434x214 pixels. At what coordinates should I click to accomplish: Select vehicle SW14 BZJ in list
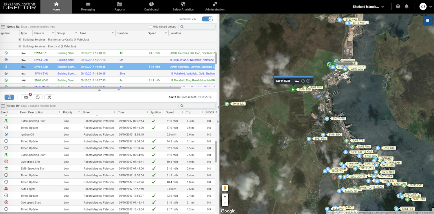coord(41,53)
